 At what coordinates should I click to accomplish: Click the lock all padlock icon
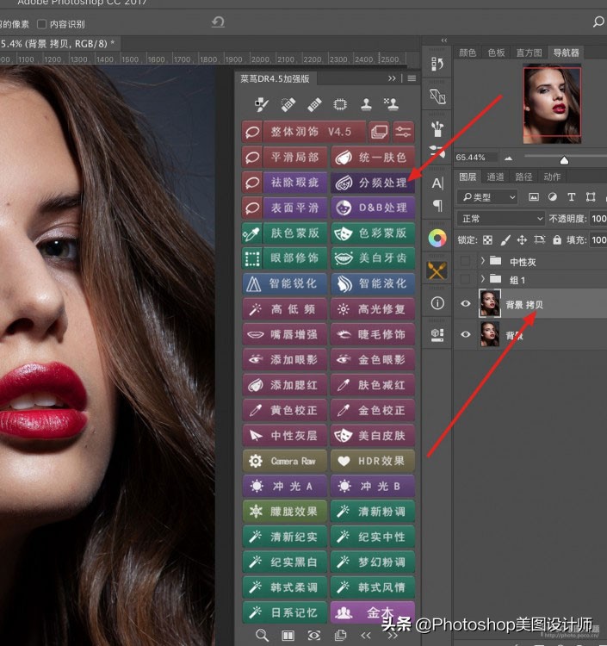click(557, 240)
